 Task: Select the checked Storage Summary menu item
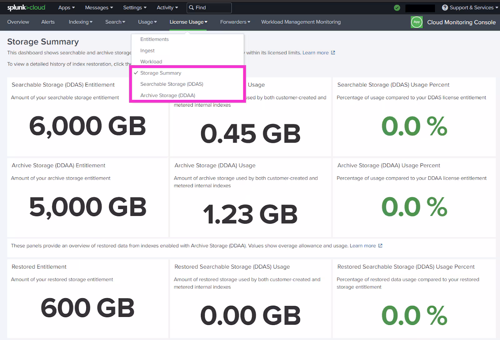[x=161, y=73]
